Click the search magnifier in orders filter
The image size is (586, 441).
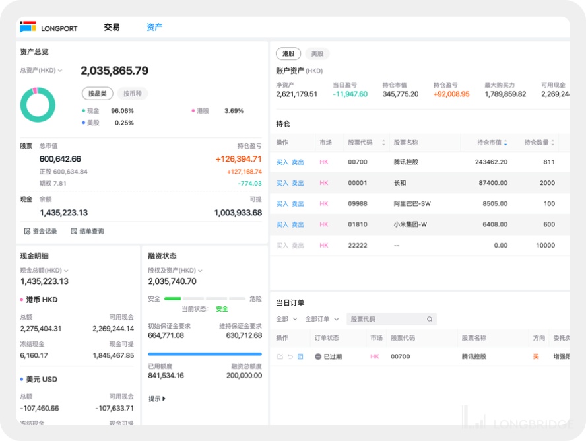pos(430,320)
